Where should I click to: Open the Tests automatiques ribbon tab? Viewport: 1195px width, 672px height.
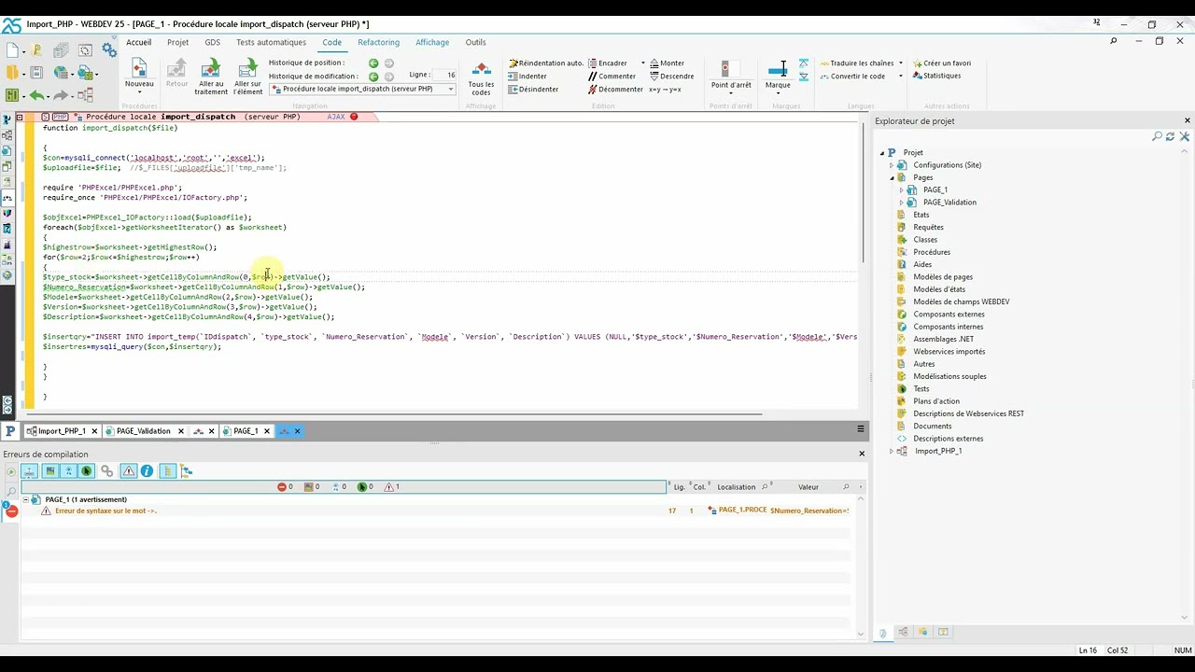tap(271, 42)
